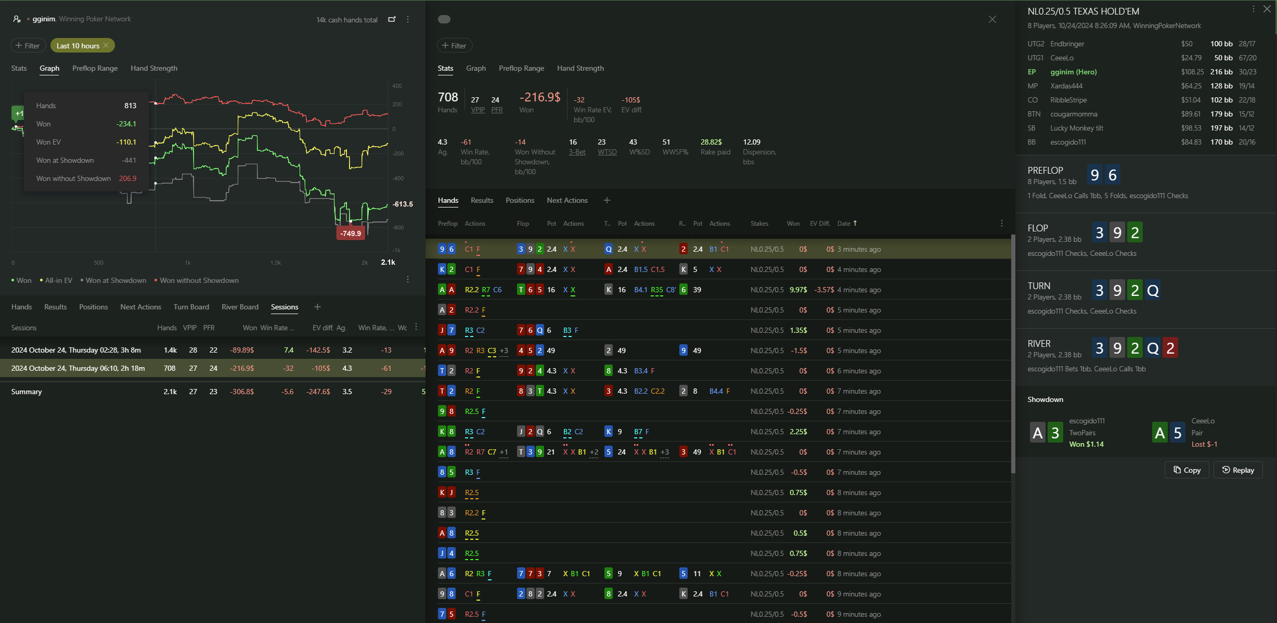The height and width of the screenshot is (623, 1277).
Task: Click Hands column header in Sessions table
Action: coord(167,328)
